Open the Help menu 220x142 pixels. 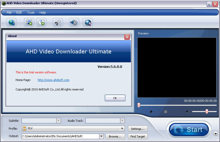(43, 12)
